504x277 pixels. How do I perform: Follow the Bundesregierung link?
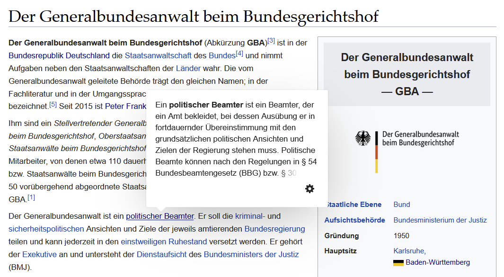click(274, 229)
